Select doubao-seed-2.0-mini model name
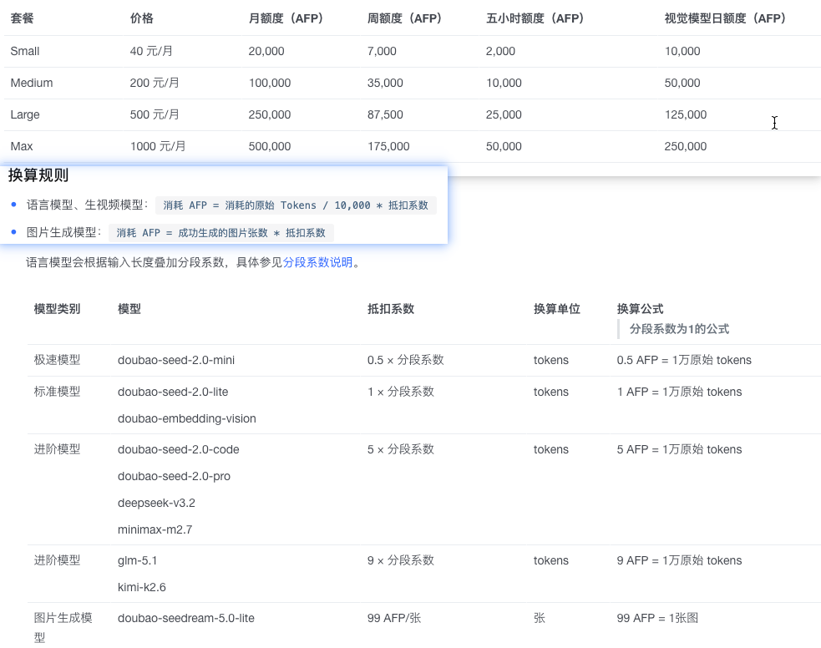This screenshot has height=648, width=821. point(176,360)
